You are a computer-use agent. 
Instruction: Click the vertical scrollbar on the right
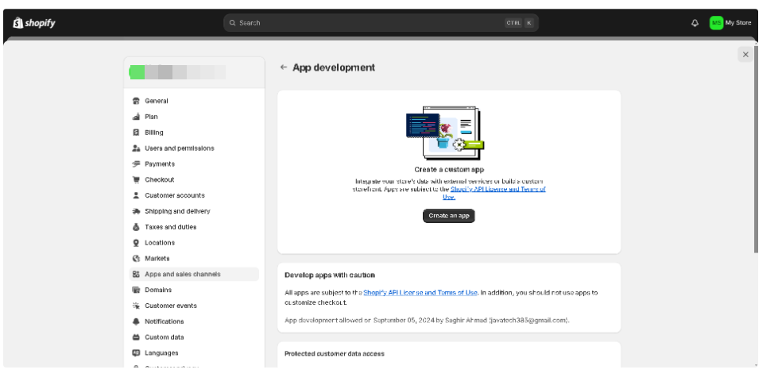coord(755,151)
